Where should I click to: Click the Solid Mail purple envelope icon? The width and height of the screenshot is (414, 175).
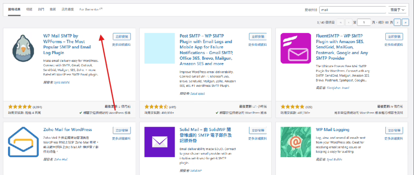tap(159, 142)
